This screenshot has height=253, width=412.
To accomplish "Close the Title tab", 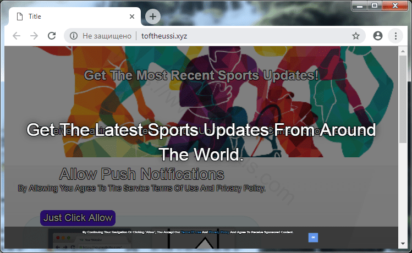I will pyautogui.click(x=131, y=16).
